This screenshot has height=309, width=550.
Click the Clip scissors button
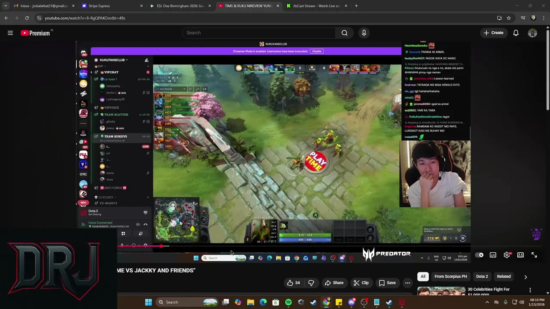coord(361,283)
